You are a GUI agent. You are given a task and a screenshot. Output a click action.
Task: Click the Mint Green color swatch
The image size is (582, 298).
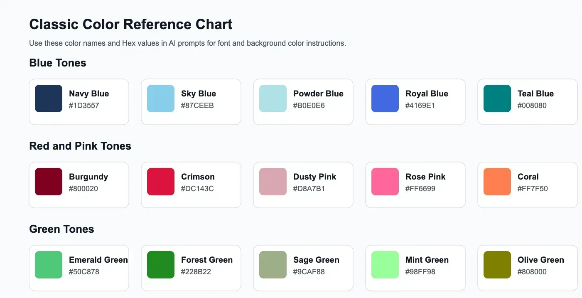pos(385,265)
